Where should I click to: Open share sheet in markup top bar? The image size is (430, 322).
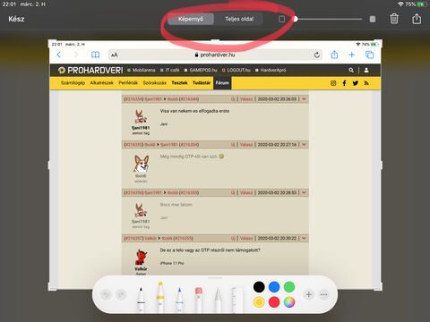click(x=417, y=19)
